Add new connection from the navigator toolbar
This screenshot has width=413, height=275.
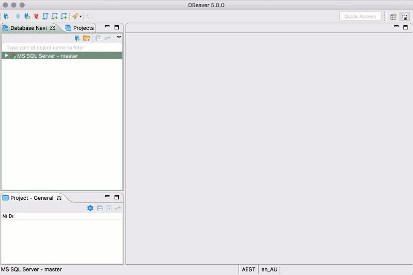(77, 38)
